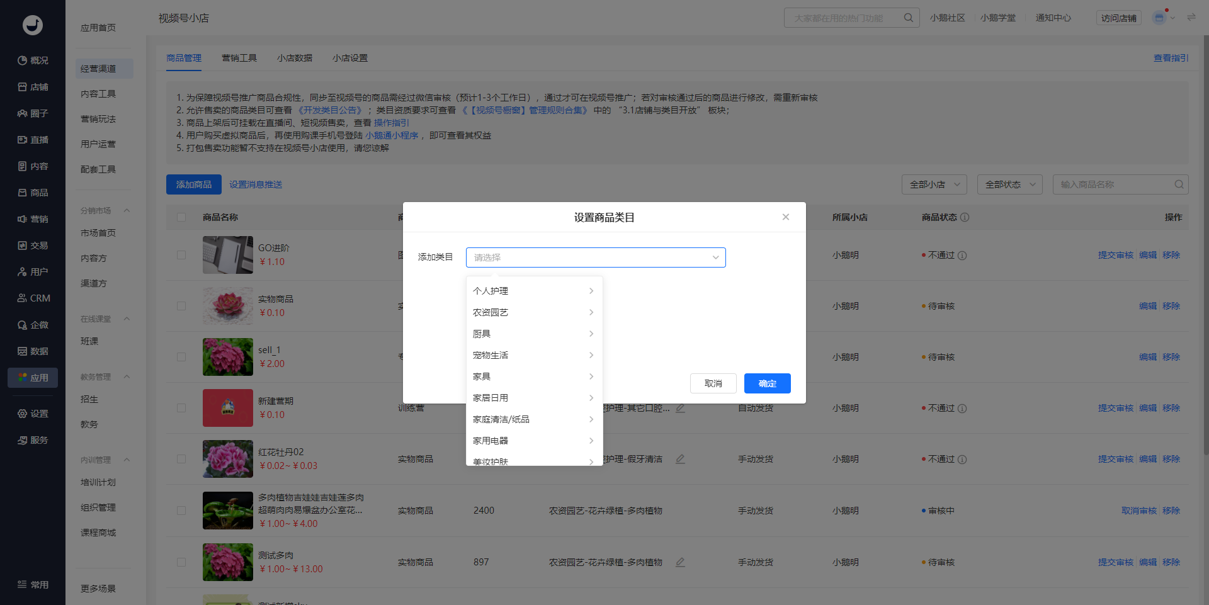Click the 访问店铺 button

pyautogui.click(x=1119, y=18)
